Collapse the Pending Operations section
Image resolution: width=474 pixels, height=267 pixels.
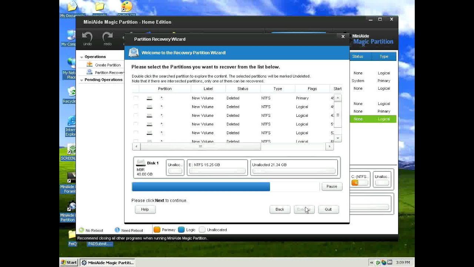(x=81, y=80)
